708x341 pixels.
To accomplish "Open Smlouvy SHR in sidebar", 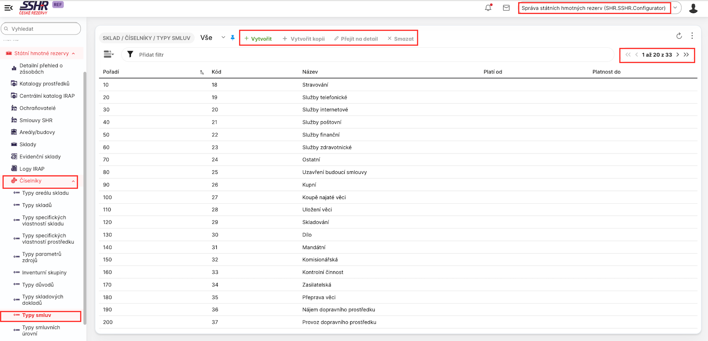I will (x=36, y=120).
